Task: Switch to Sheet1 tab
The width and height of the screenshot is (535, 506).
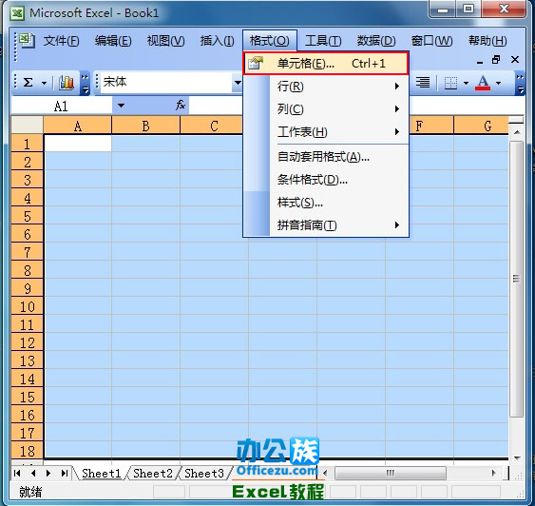Action: pyautogui.click(x=102, y=474)
